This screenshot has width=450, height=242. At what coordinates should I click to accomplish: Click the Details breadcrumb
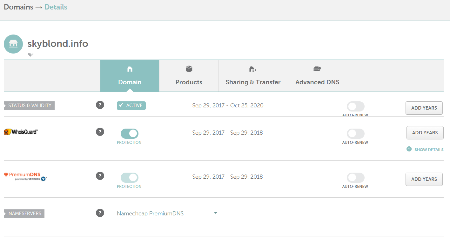click(56, 7)
